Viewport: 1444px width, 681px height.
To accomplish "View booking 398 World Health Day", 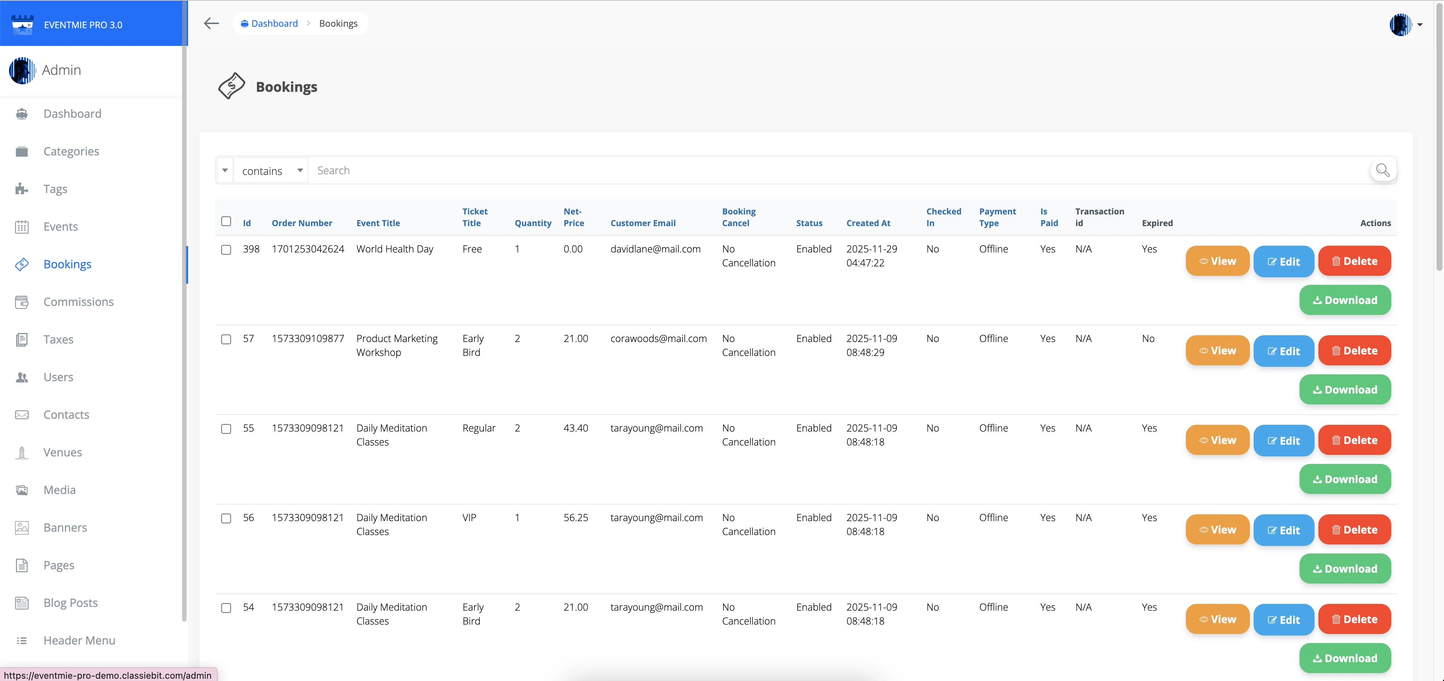I will (x=1217, y=261).
